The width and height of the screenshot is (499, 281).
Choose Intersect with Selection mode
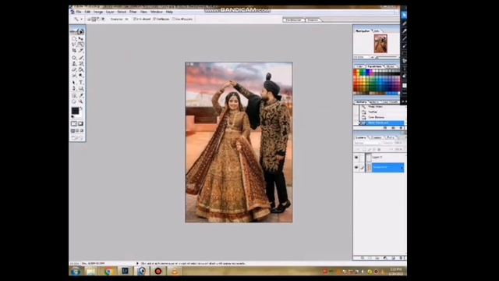point(103,19)
